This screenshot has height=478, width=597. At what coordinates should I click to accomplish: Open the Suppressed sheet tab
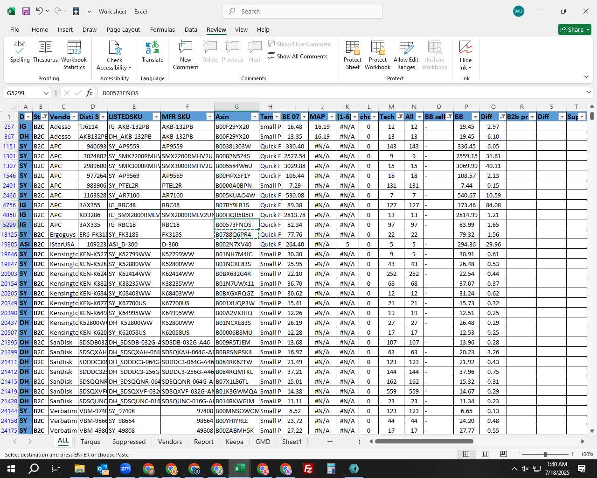(x=129, y=442)
